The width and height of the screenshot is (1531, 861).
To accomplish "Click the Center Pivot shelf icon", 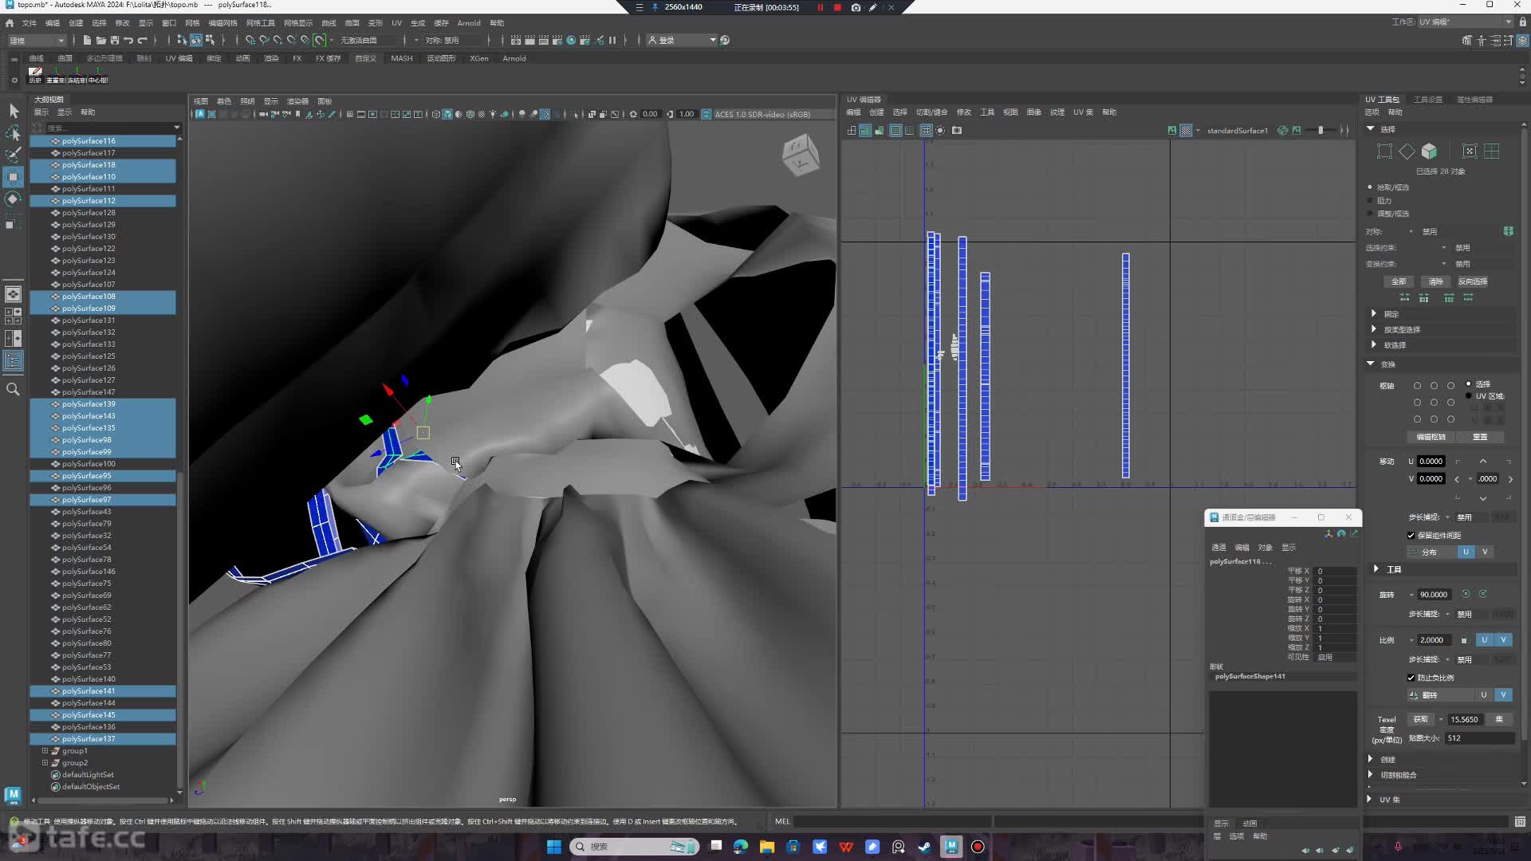I will [98, 75].
